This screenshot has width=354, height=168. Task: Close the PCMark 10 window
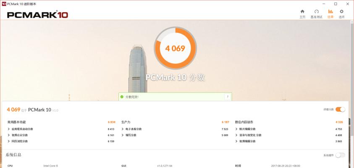[347, 4]
